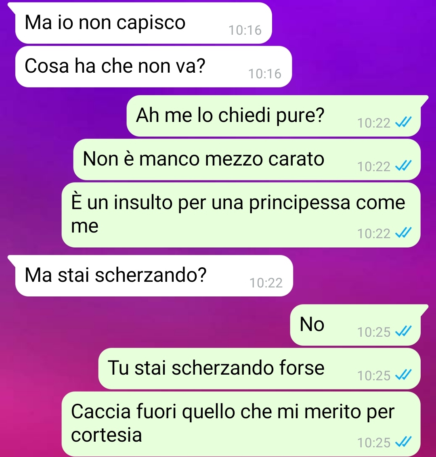Tap the 10:22 timestamp on 'Ma stai scherzando?'
This screenshot has height=457, width=436.
[266, 283]
